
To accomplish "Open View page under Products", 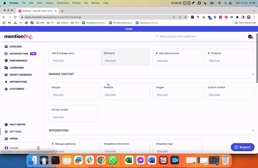I will pos(214,60).
